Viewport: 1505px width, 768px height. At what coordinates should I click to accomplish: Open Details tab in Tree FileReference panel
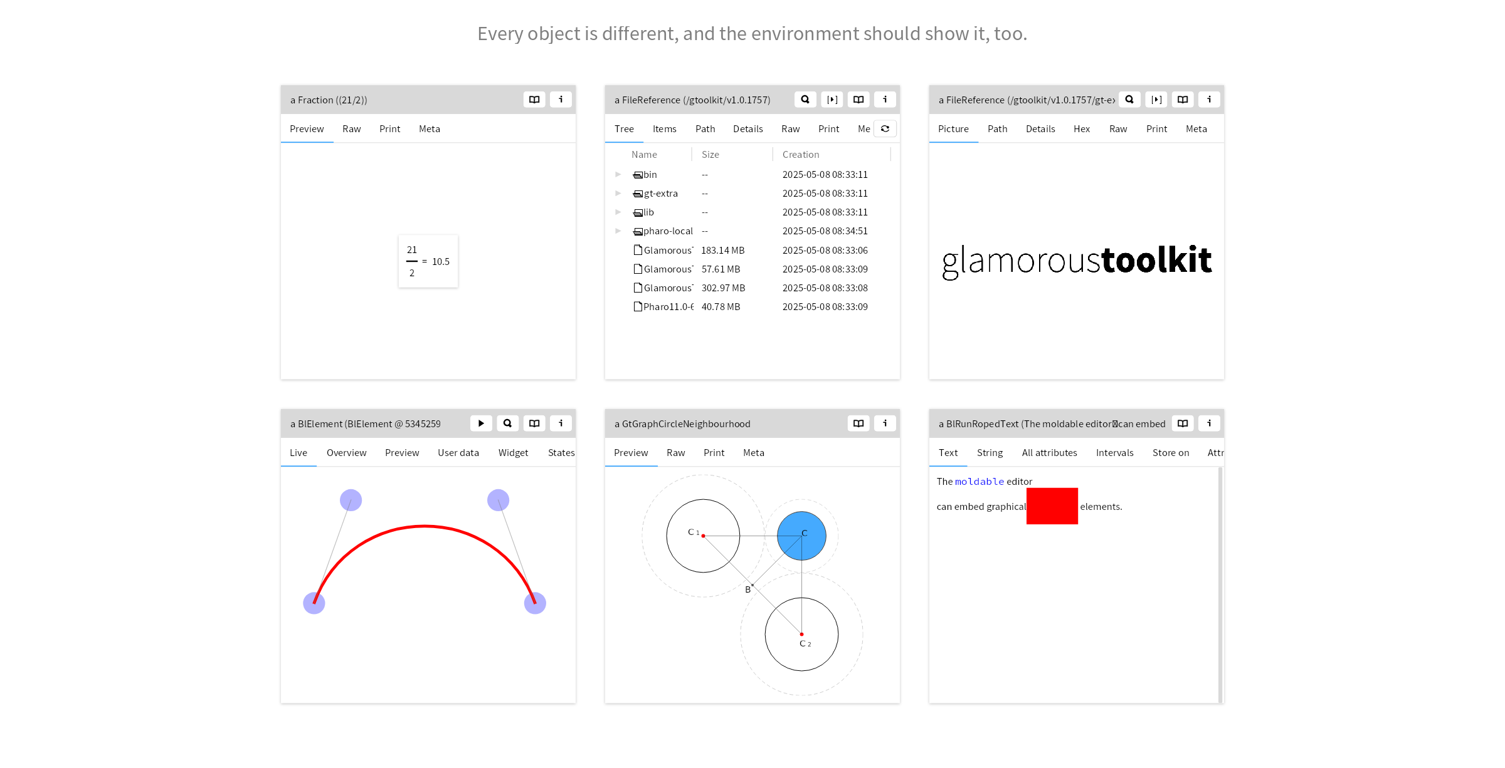tap(748, 129)
